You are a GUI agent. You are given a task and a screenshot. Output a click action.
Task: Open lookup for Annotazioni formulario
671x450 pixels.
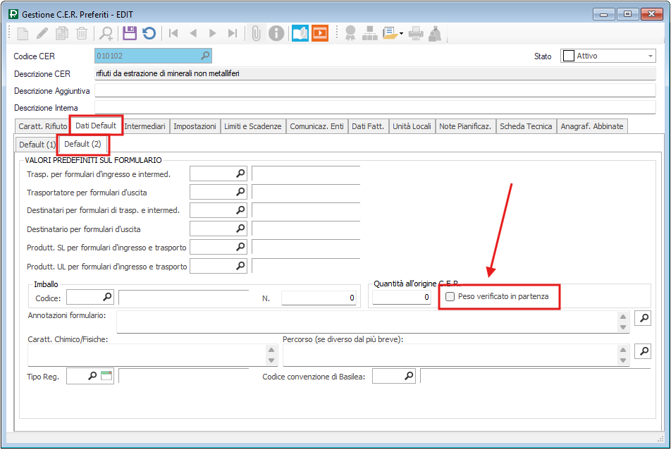(x=643, y=319)
